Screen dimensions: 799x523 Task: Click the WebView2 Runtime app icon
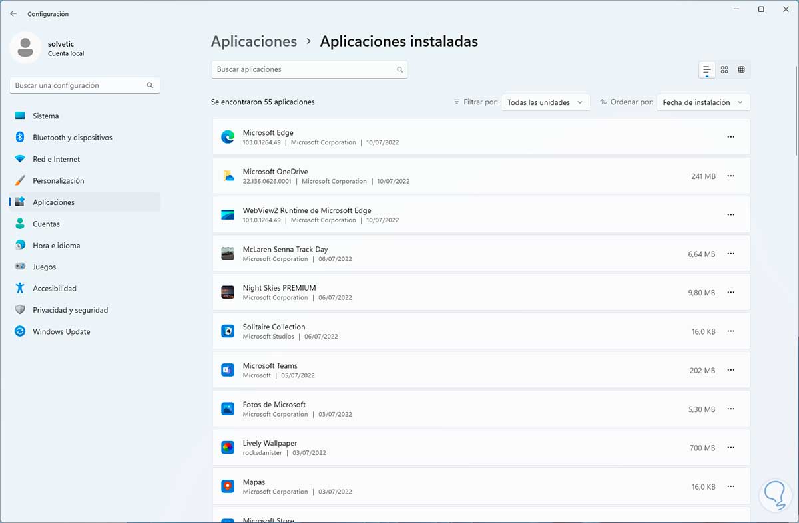(x=228, y=215)
